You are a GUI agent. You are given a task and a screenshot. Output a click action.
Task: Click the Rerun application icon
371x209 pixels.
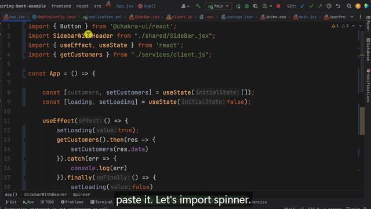click(x=238, y=6)
